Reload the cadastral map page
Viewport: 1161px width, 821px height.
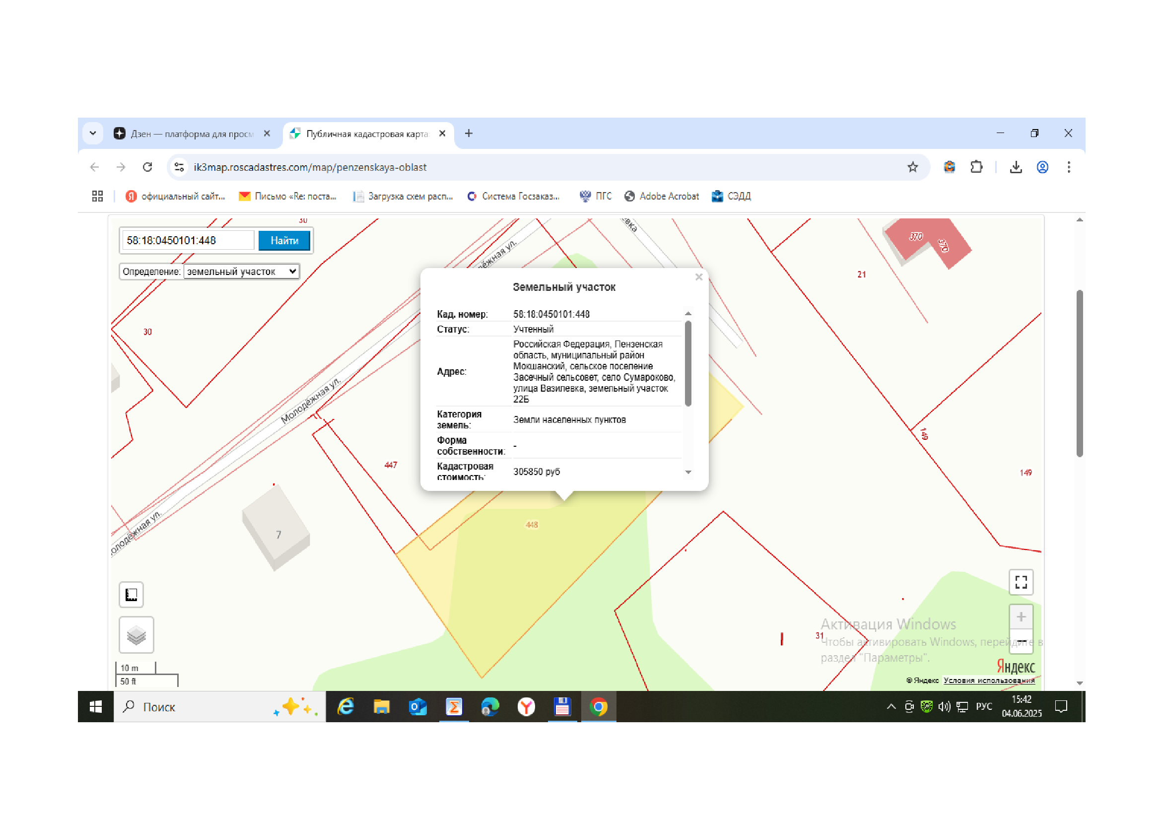pos(147,167)
